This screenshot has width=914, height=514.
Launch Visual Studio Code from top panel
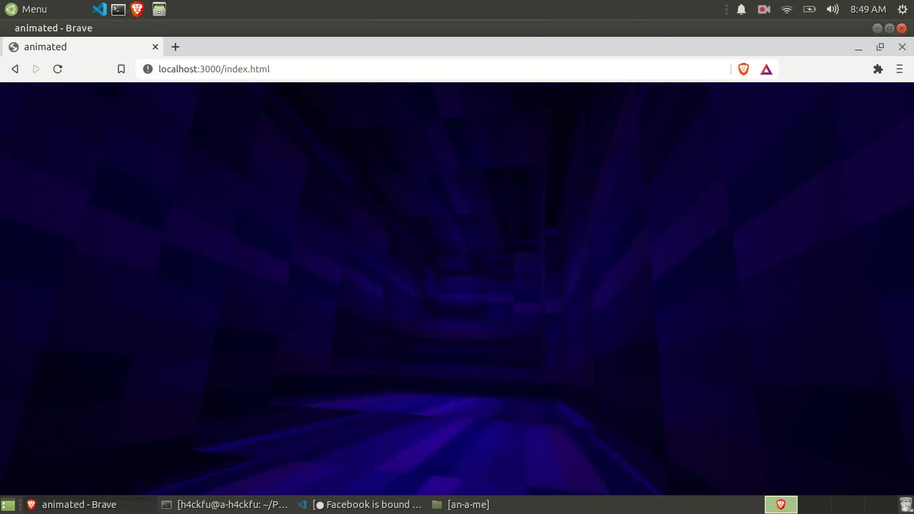click(x=99, y=9)
